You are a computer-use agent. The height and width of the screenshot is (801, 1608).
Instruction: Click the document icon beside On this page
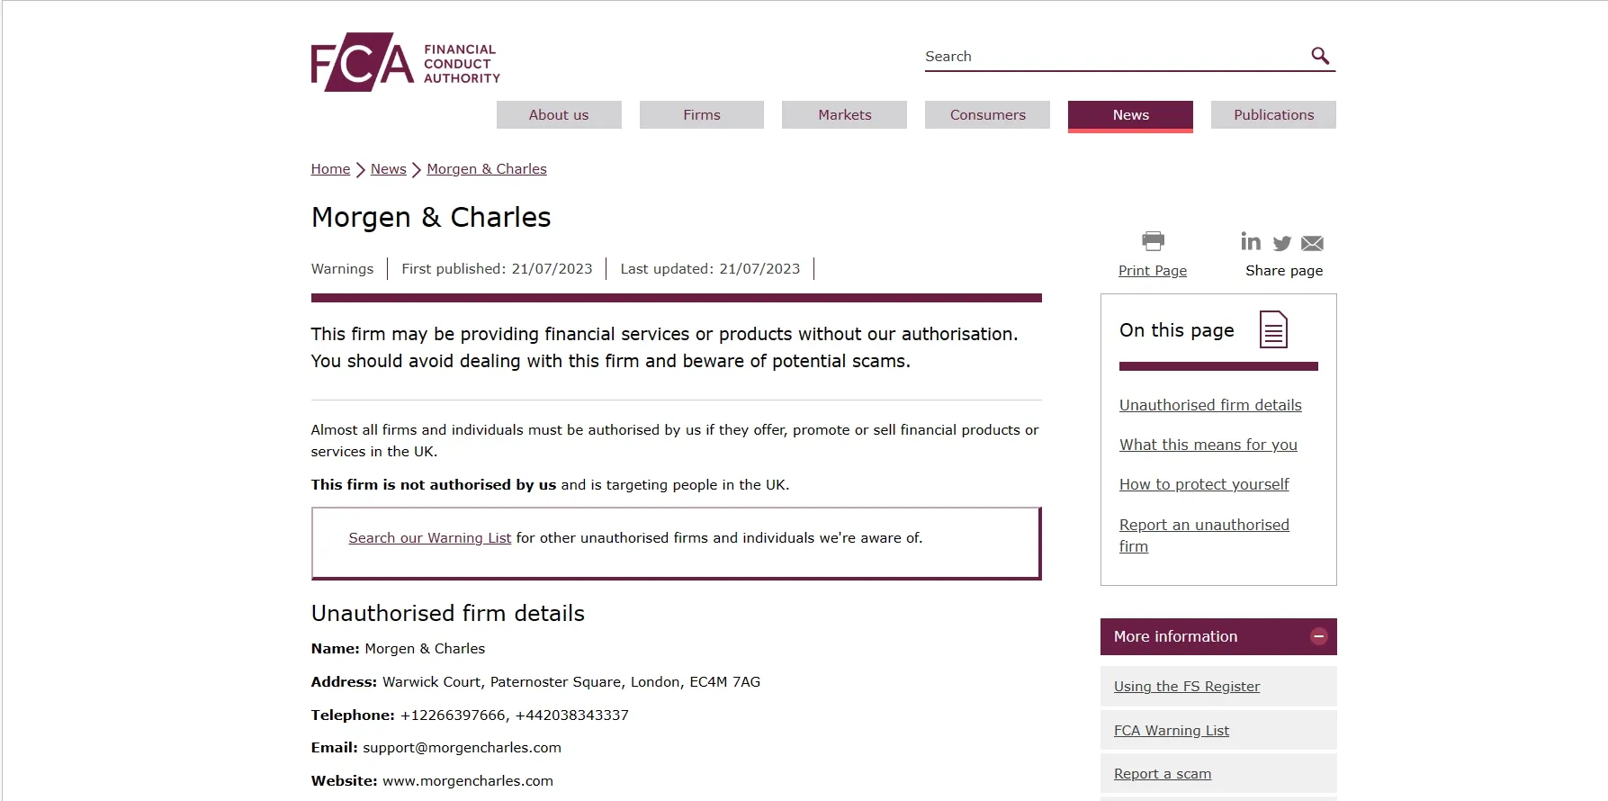pos(1273,329)
